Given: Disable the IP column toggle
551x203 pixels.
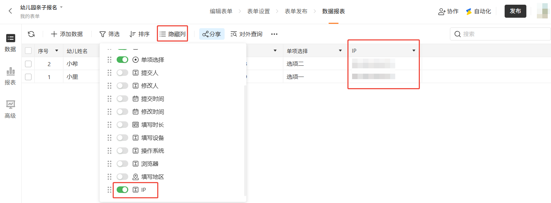Looking at the screenshot, I should 122,190.
